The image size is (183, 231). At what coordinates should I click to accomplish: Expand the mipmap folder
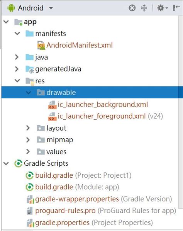point(28,140)
